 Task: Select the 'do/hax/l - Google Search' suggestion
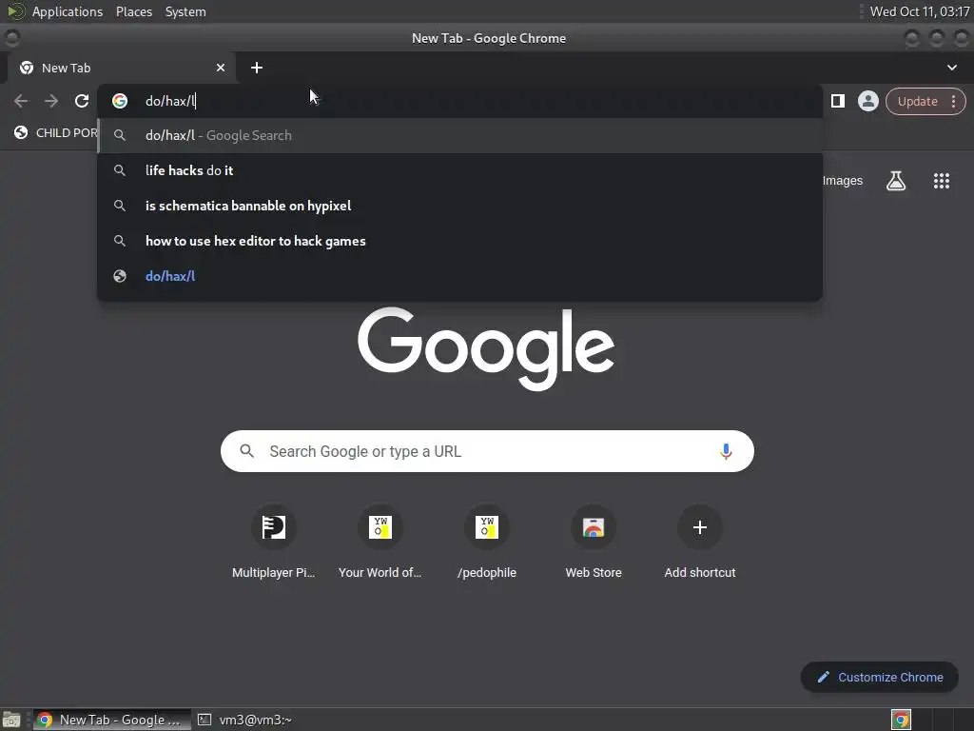click(459, 135)
